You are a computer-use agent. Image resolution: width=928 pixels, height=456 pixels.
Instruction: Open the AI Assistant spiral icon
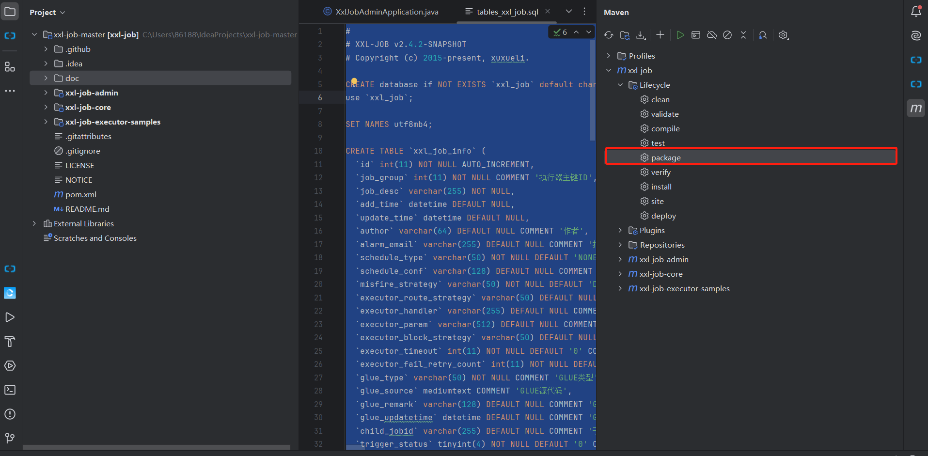click(x=916, y=35)
